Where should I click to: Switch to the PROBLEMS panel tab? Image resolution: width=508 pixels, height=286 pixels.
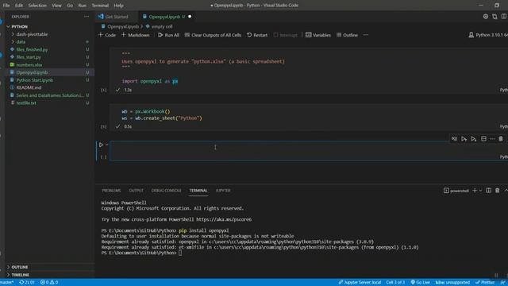[111, 191]
